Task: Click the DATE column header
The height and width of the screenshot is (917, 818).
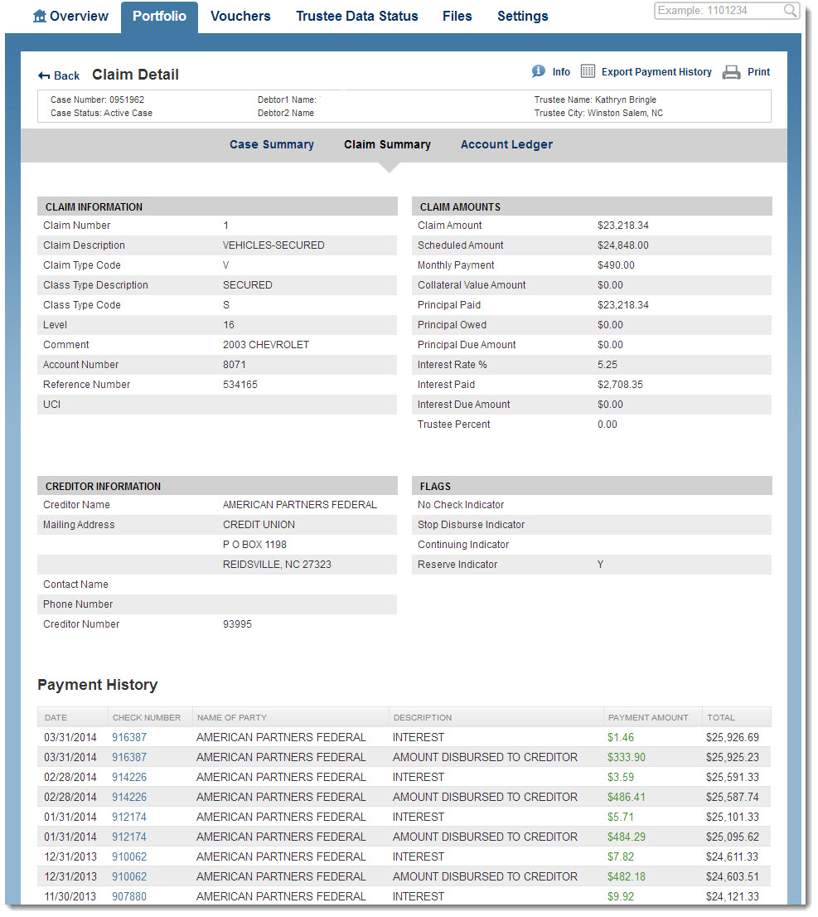Action: coord(56,717)
